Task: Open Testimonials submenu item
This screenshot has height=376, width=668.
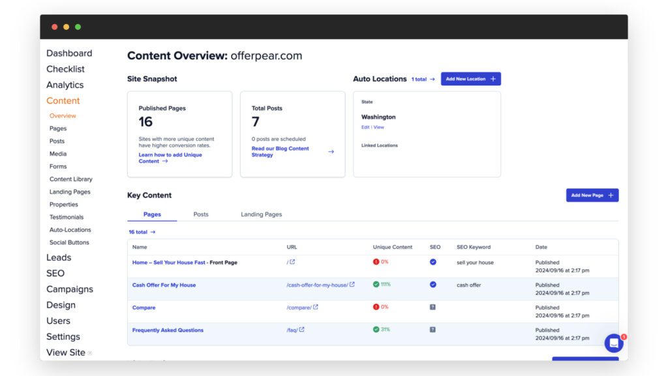Action: click(x=67, y=218)
